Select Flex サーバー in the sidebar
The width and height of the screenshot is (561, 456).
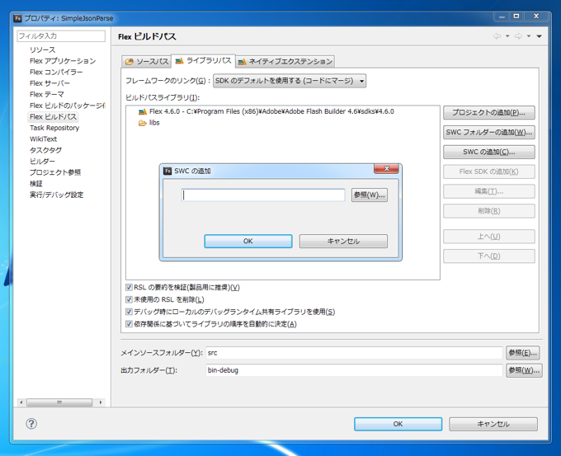tap(49, 83)
